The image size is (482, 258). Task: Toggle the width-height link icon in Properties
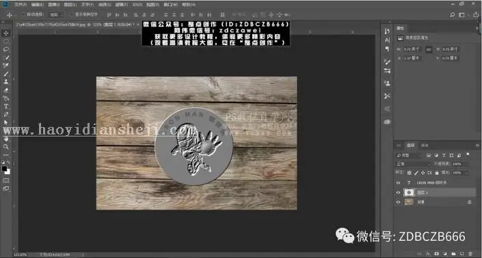[429, 49]
